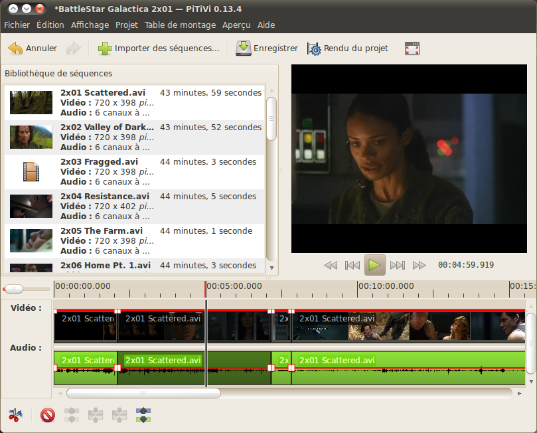Select the short 2x clip in video track
Image resolution: width=537 pixels, height=433 pixels.
[281, 325]
